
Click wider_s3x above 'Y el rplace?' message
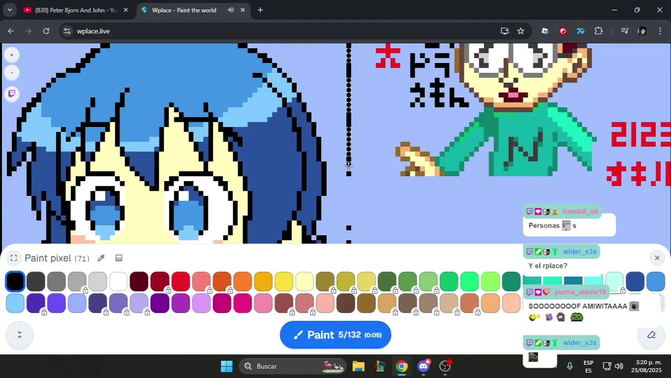[x=580, y=251]
